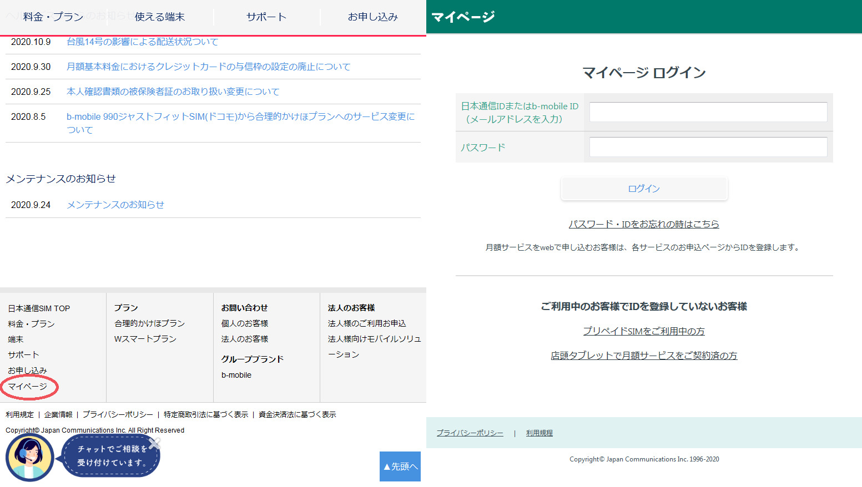Open the 使える端末 navigation tab
Image resolution: width=862 pixels, height=487 pixels.
(x=160, y=17)
